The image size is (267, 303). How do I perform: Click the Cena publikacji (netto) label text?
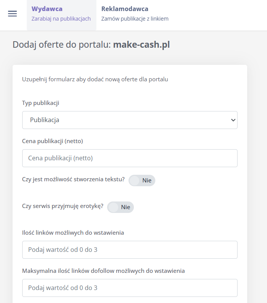(52, 141)
